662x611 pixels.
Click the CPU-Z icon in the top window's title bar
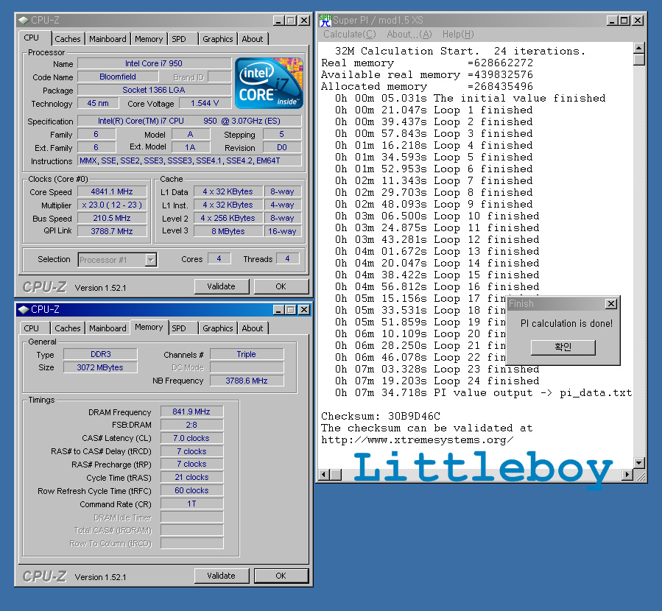pyautogui.click(x=24, y=21)
